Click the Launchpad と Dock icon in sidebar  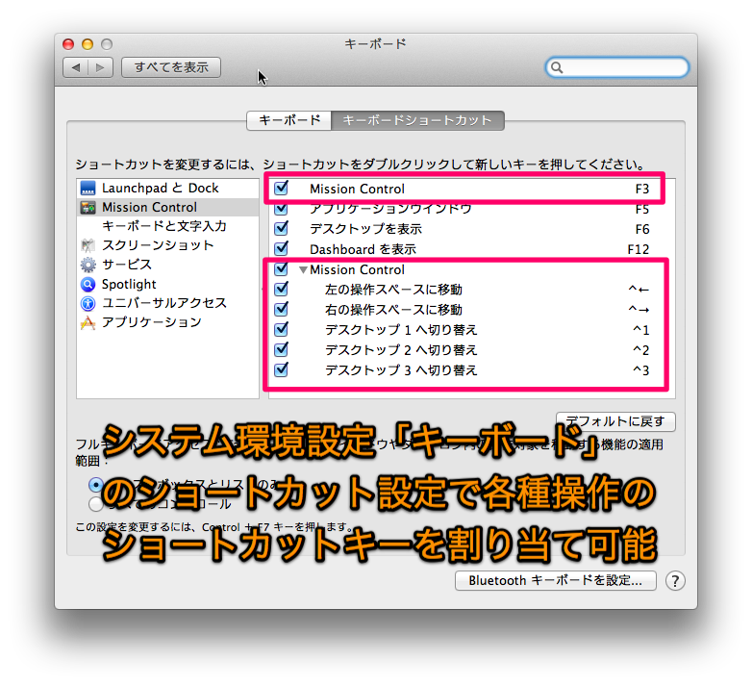pyautogui.click(x=88, y=188)
